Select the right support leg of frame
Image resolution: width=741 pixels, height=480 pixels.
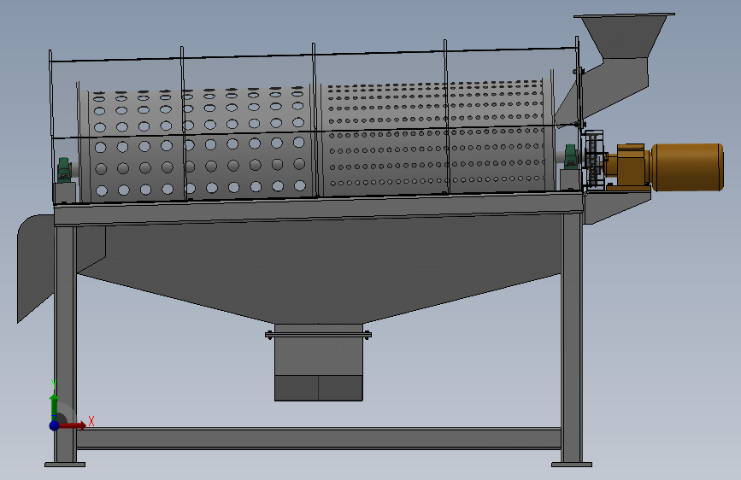pyautogui.click(x=572, y=337)
